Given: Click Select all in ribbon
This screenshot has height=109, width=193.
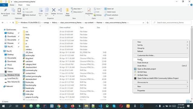Looking at the screenshot, I should (x=109, y=9).
